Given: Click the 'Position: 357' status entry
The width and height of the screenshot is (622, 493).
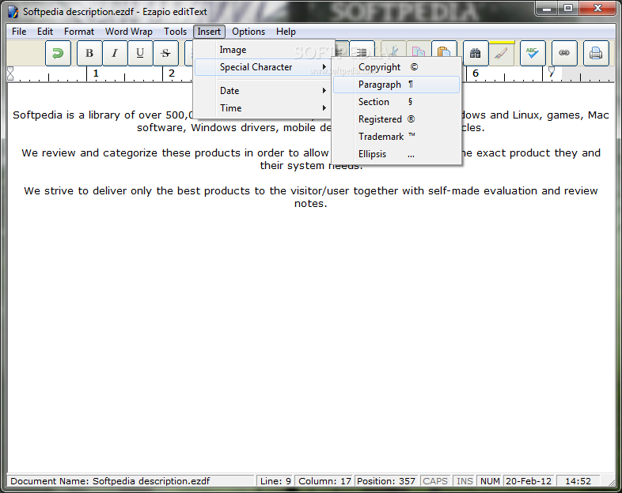Looking at the screenshot, I should 386,481.
